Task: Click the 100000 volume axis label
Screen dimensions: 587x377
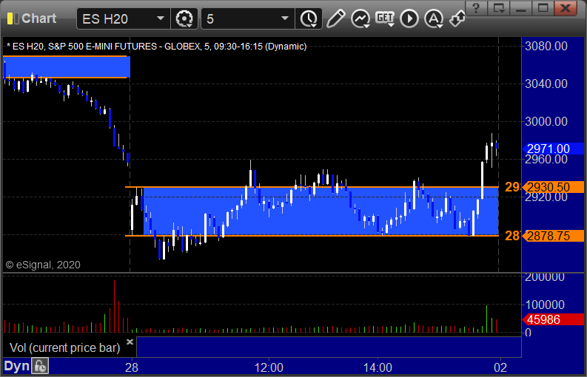Action: [x=545, y=305]
